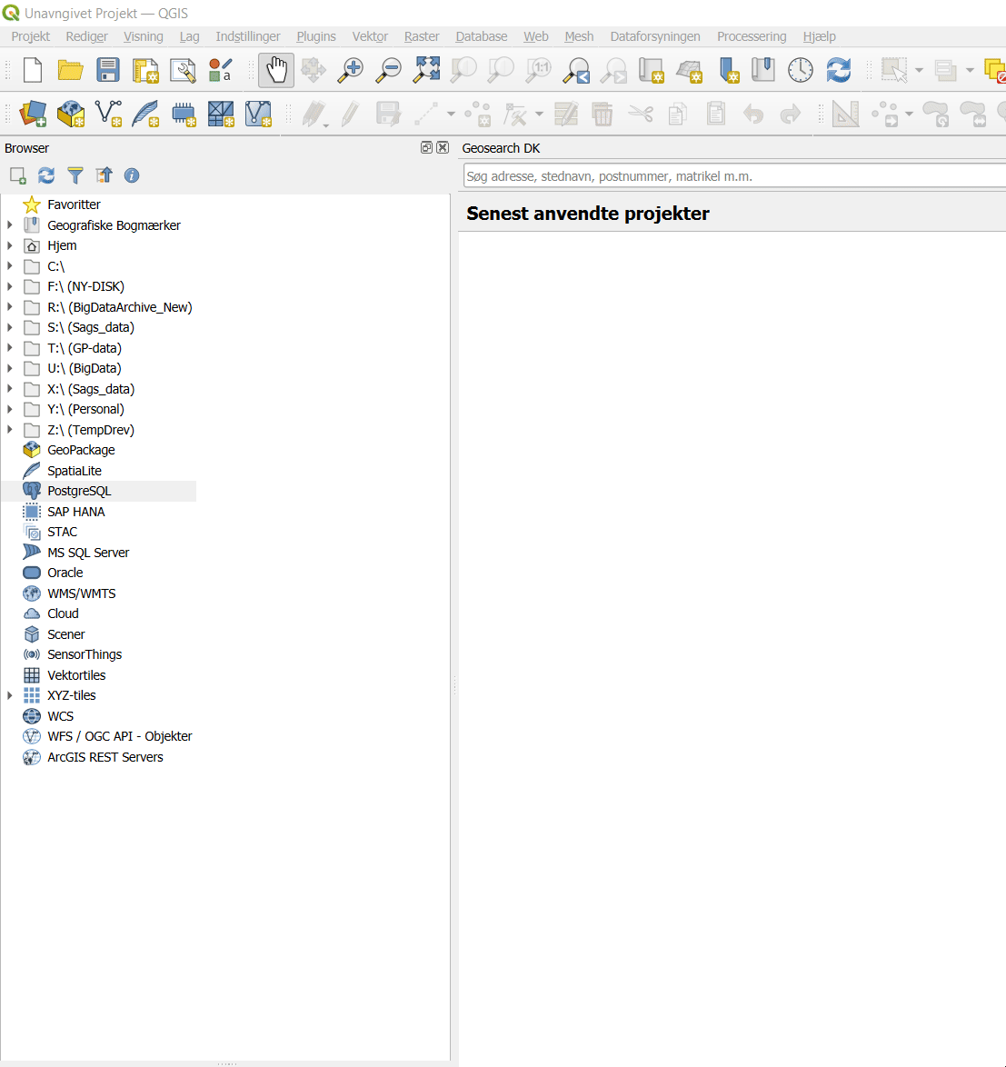Refresh the Browser panel tree
Image resolution: width=1006 pixels, height=1067 pixels.
pos(46,175)
